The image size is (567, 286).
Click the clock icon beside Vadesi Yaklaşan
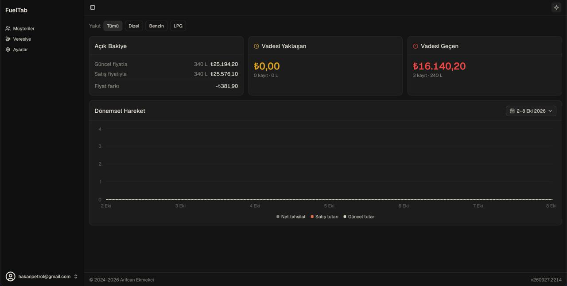point(256,46)
